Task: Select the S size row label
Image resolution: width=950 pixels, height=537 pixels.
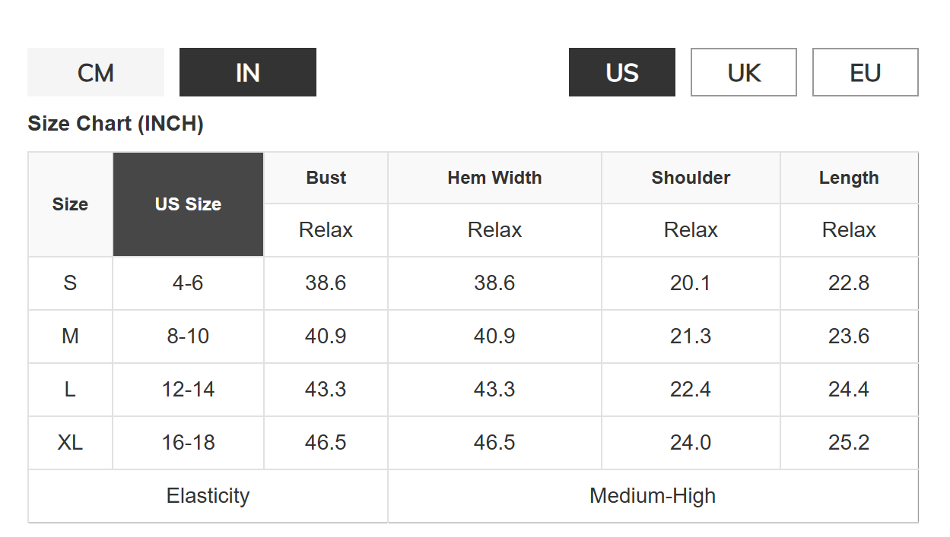Action: tap(70, 283)
